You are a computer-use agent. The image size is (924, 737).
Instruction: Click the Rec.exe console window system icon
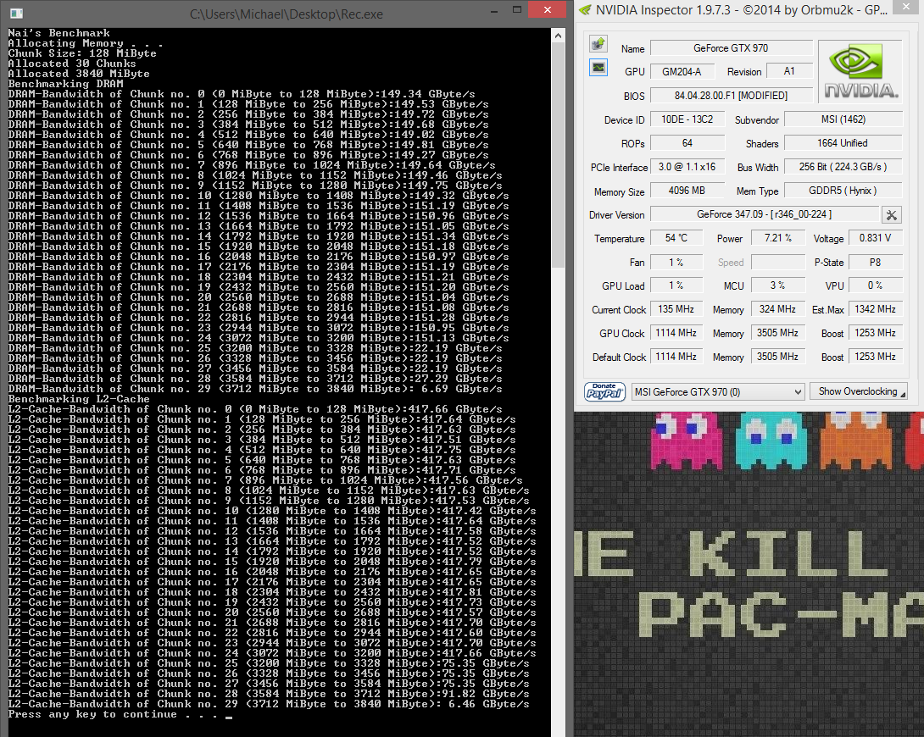pos(16,13)
